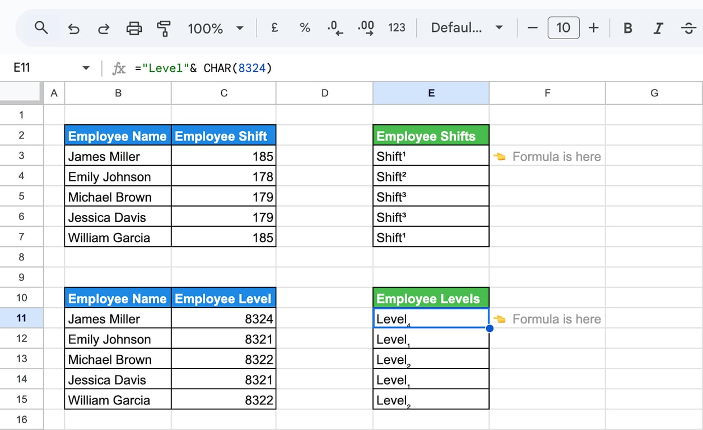Select the Employee Level header cell
The height and width of the screenshot is (430, 703).
(224, 298)
